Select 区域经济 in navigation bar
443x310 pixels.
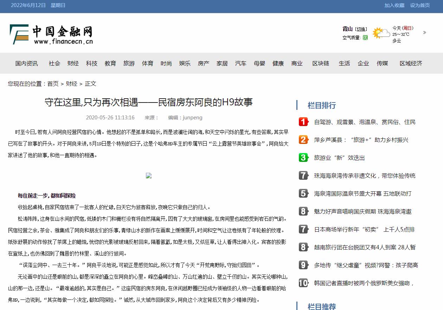[x=411, y=63]
